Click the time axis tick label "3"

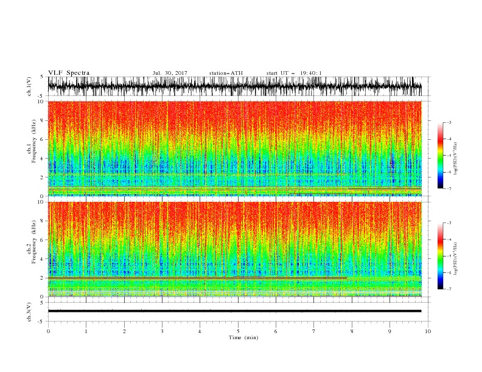(162, 331)
